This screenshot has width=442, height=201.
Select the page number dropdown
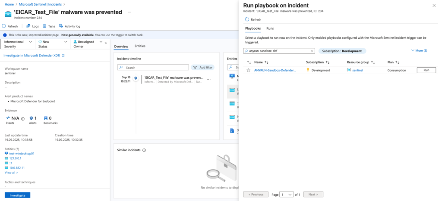(x=287, y=195)
